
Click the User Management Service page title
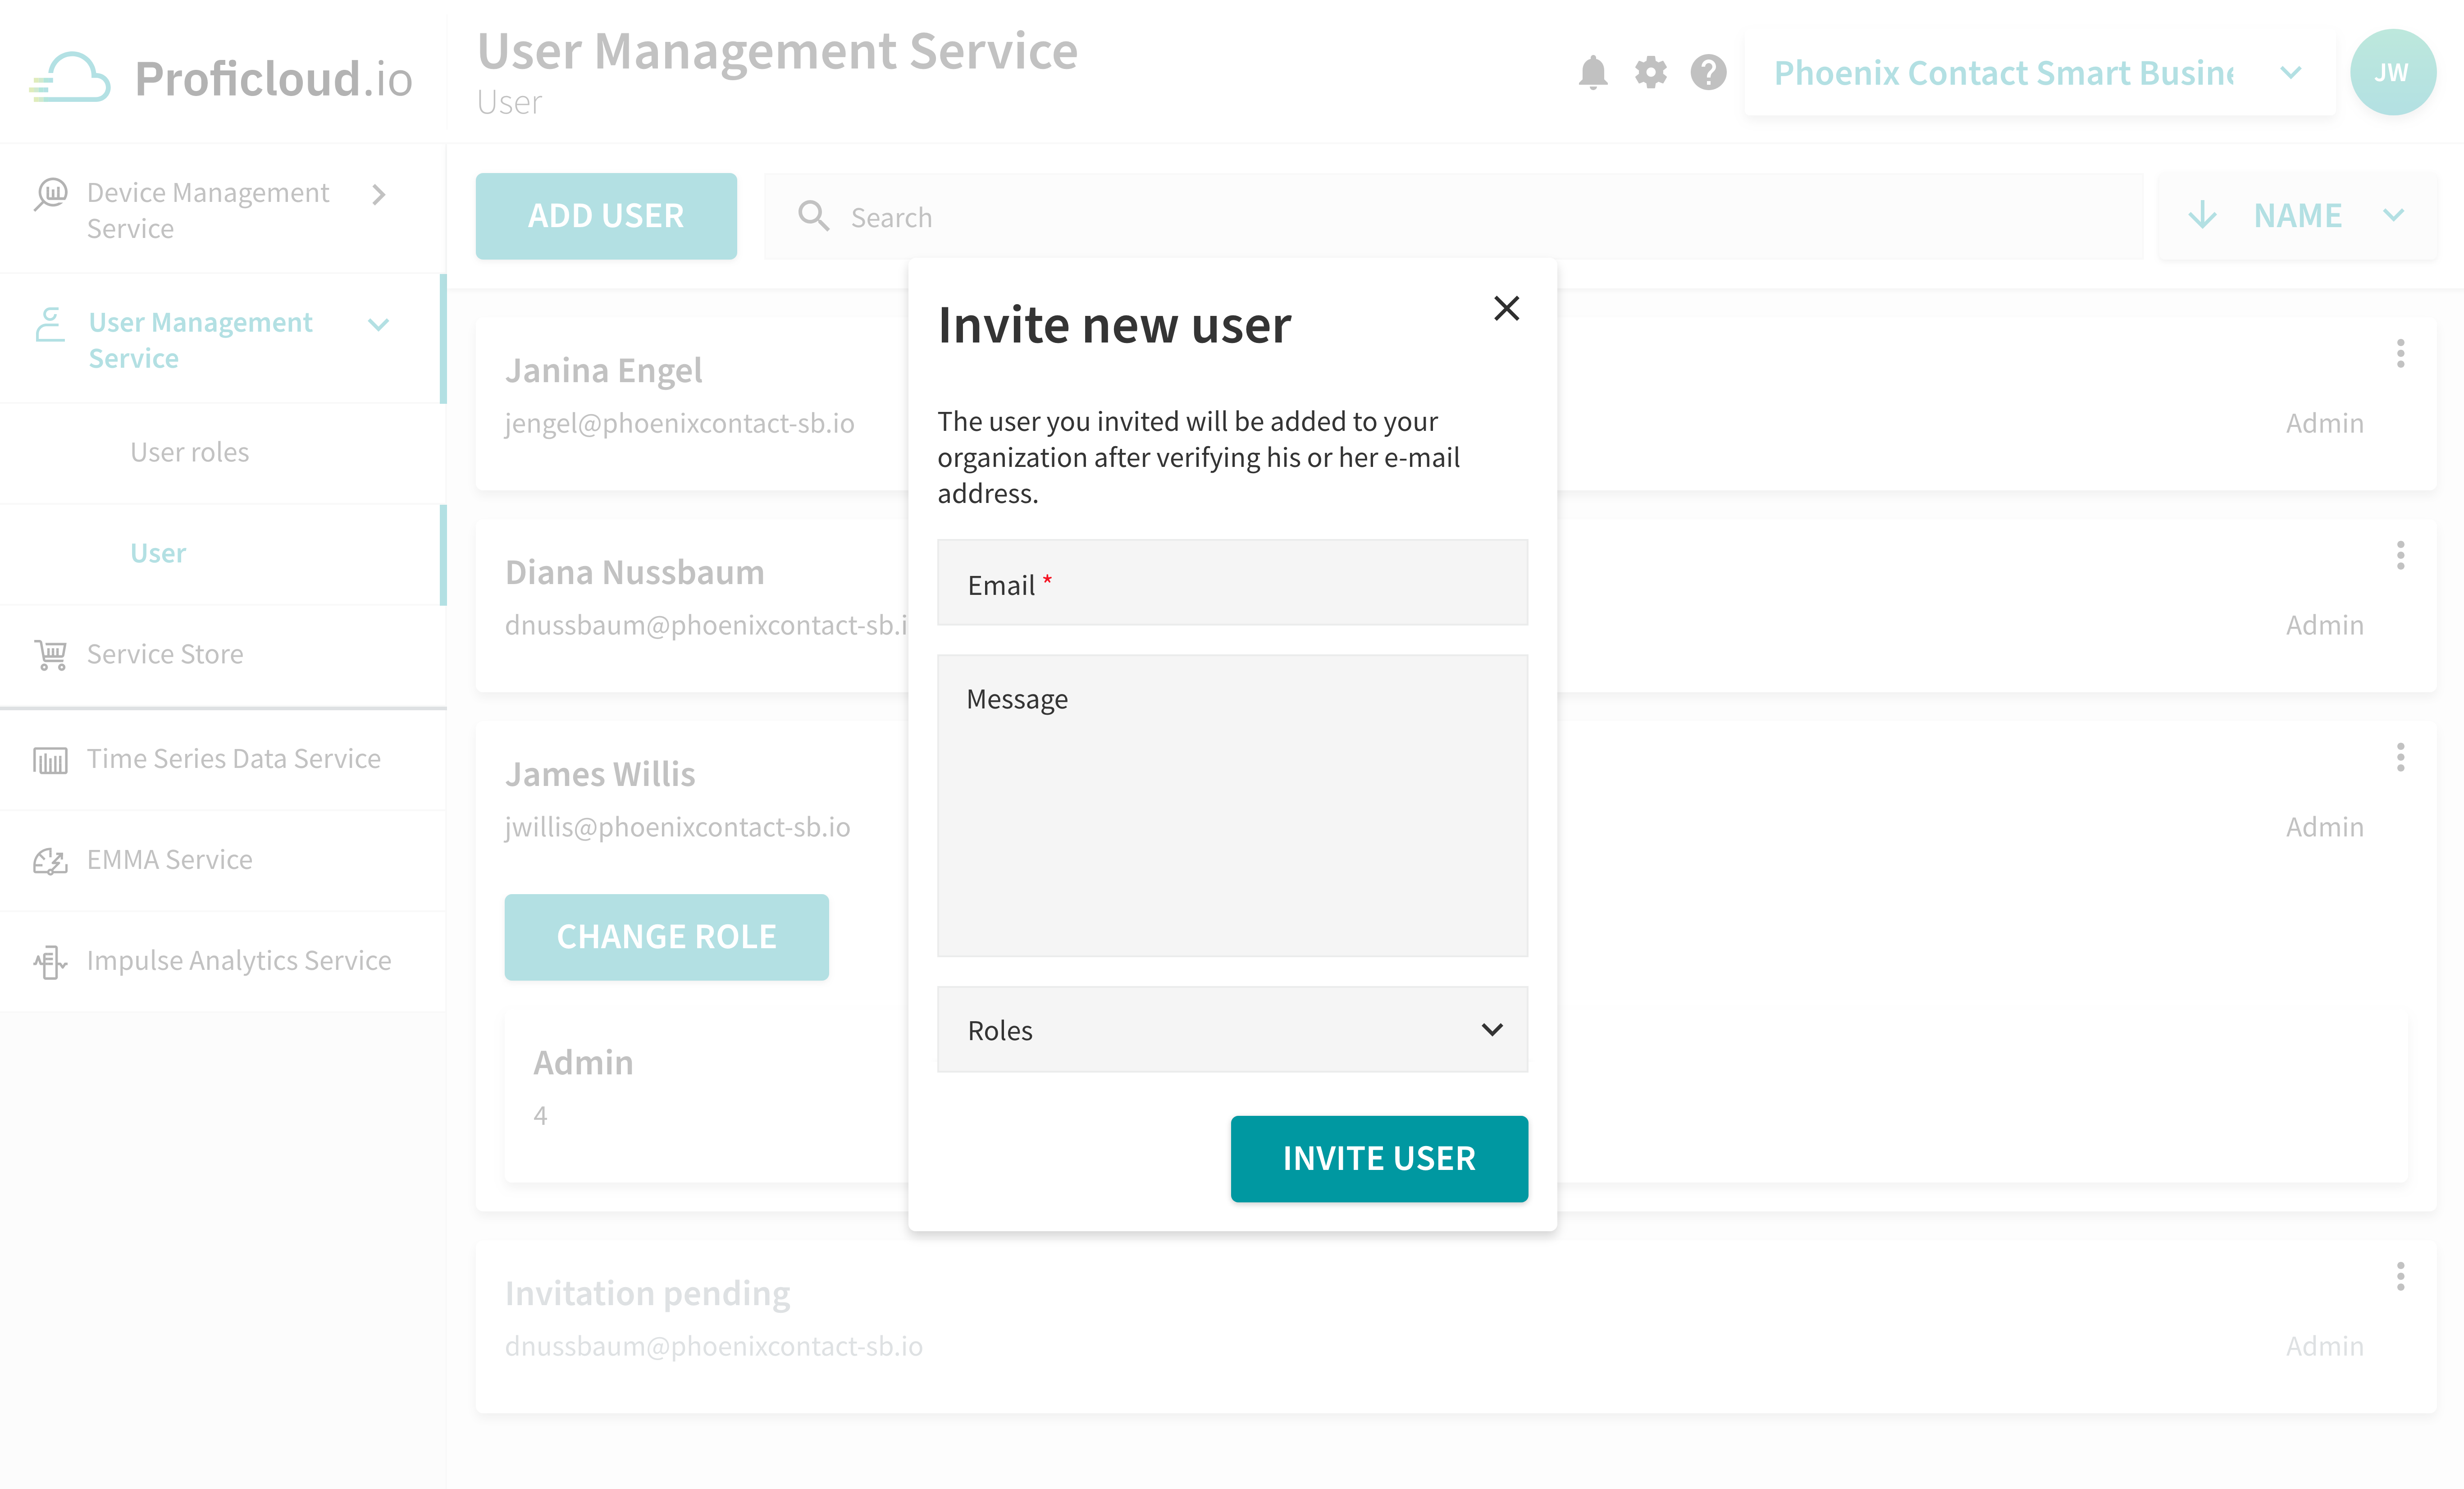click(x=777, y=51)
